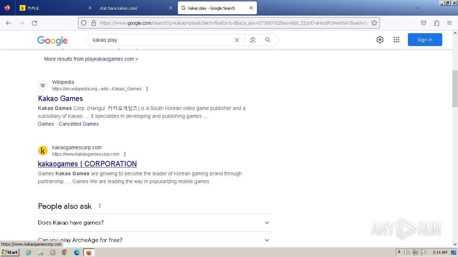Show site information via the lock icon
Screen dimensions: 458x257
(x=94, y=23)
